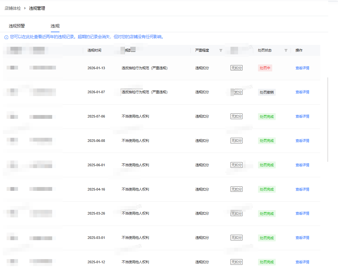Open 查看详情 for the 2026-01-13 violation

[x=302, y=68]
